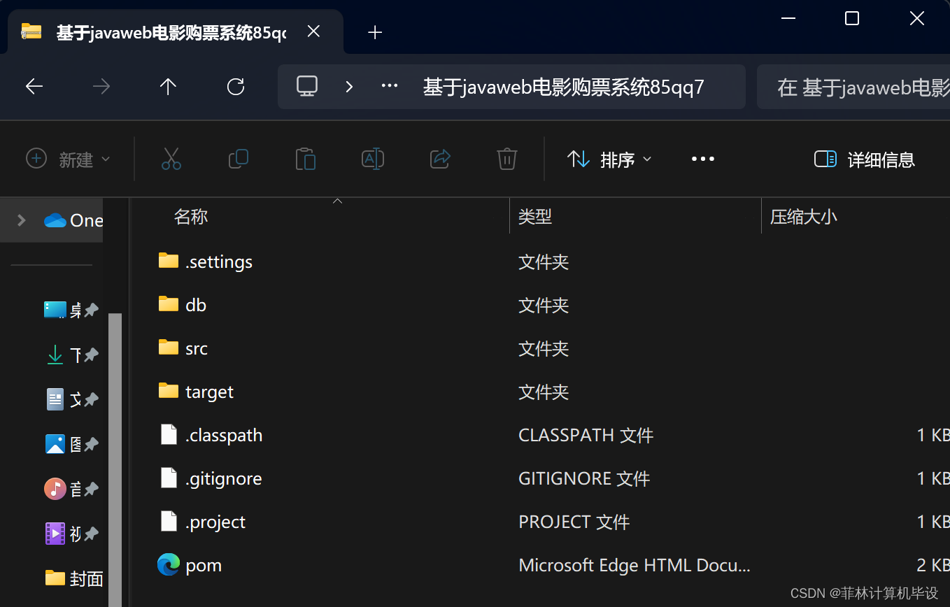The width and height of the screenshot is (950, 607).
Task: Click 文件夹 type cell of db row
Action: click(544, 306)
